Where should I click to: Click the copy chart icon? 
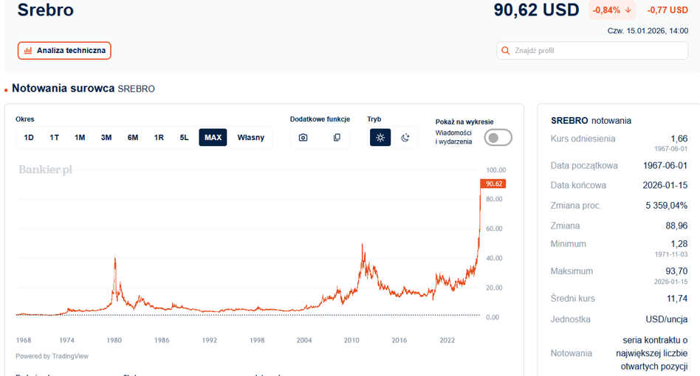(x=337, y=137)
